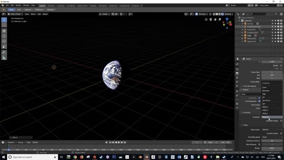This screenshot has width=284, height=160.
Task: Click the camera view gizmo button
Action: pos(211,20)
